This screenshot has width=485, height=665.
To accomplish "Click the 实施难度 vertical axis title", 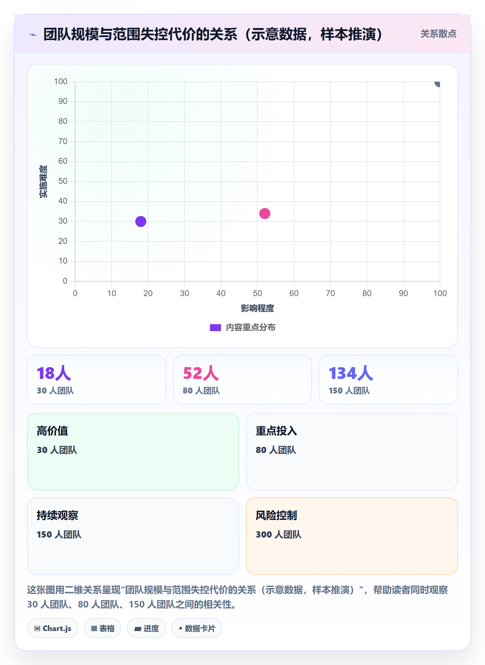I will coord(43,181).
